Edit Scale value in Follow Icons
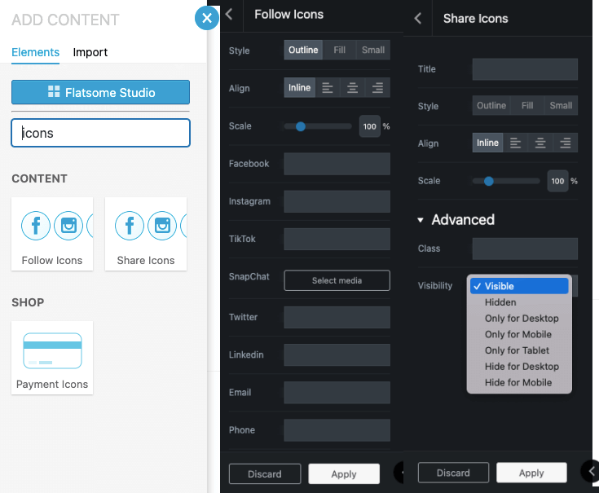 pyautogui.click(x=369, y=126)
